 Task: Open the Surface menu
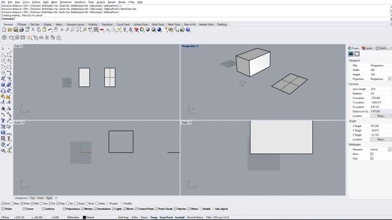pyautogui.click(x=36, y=2)
